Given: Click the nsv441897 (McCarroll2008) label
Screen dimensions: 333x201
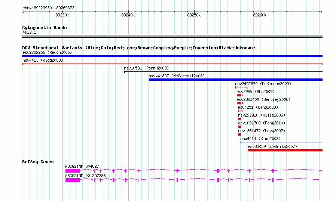Looking at the screenshot, I should coord(177,76).
